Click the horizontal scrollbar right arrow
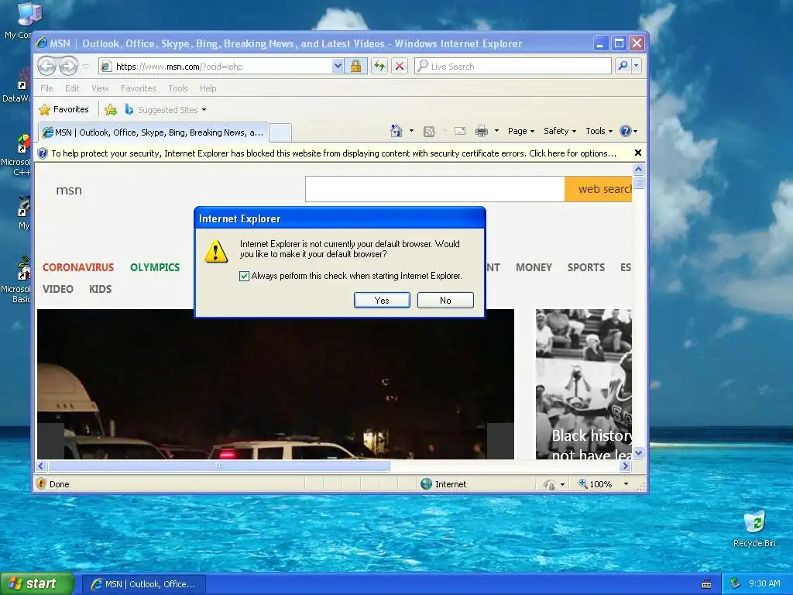The height and width of the screenshot is (595, 793). coord(626,466)
